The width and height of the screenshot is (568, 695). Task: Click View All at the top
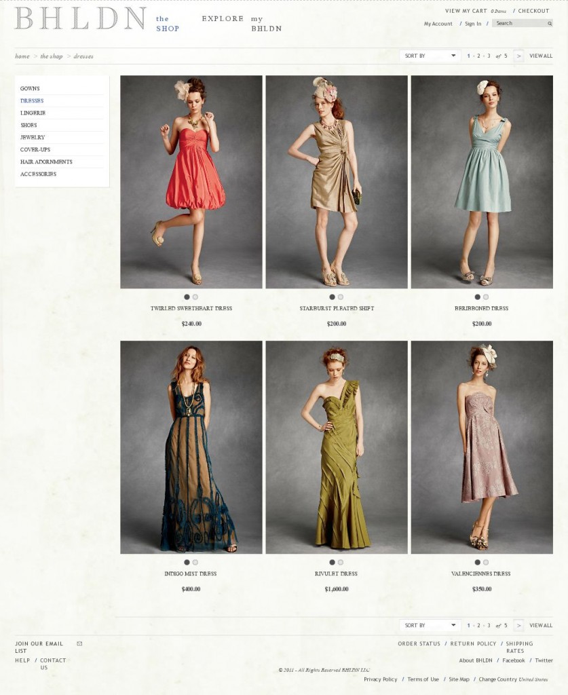pyautogui.click(x=541, y=56)
